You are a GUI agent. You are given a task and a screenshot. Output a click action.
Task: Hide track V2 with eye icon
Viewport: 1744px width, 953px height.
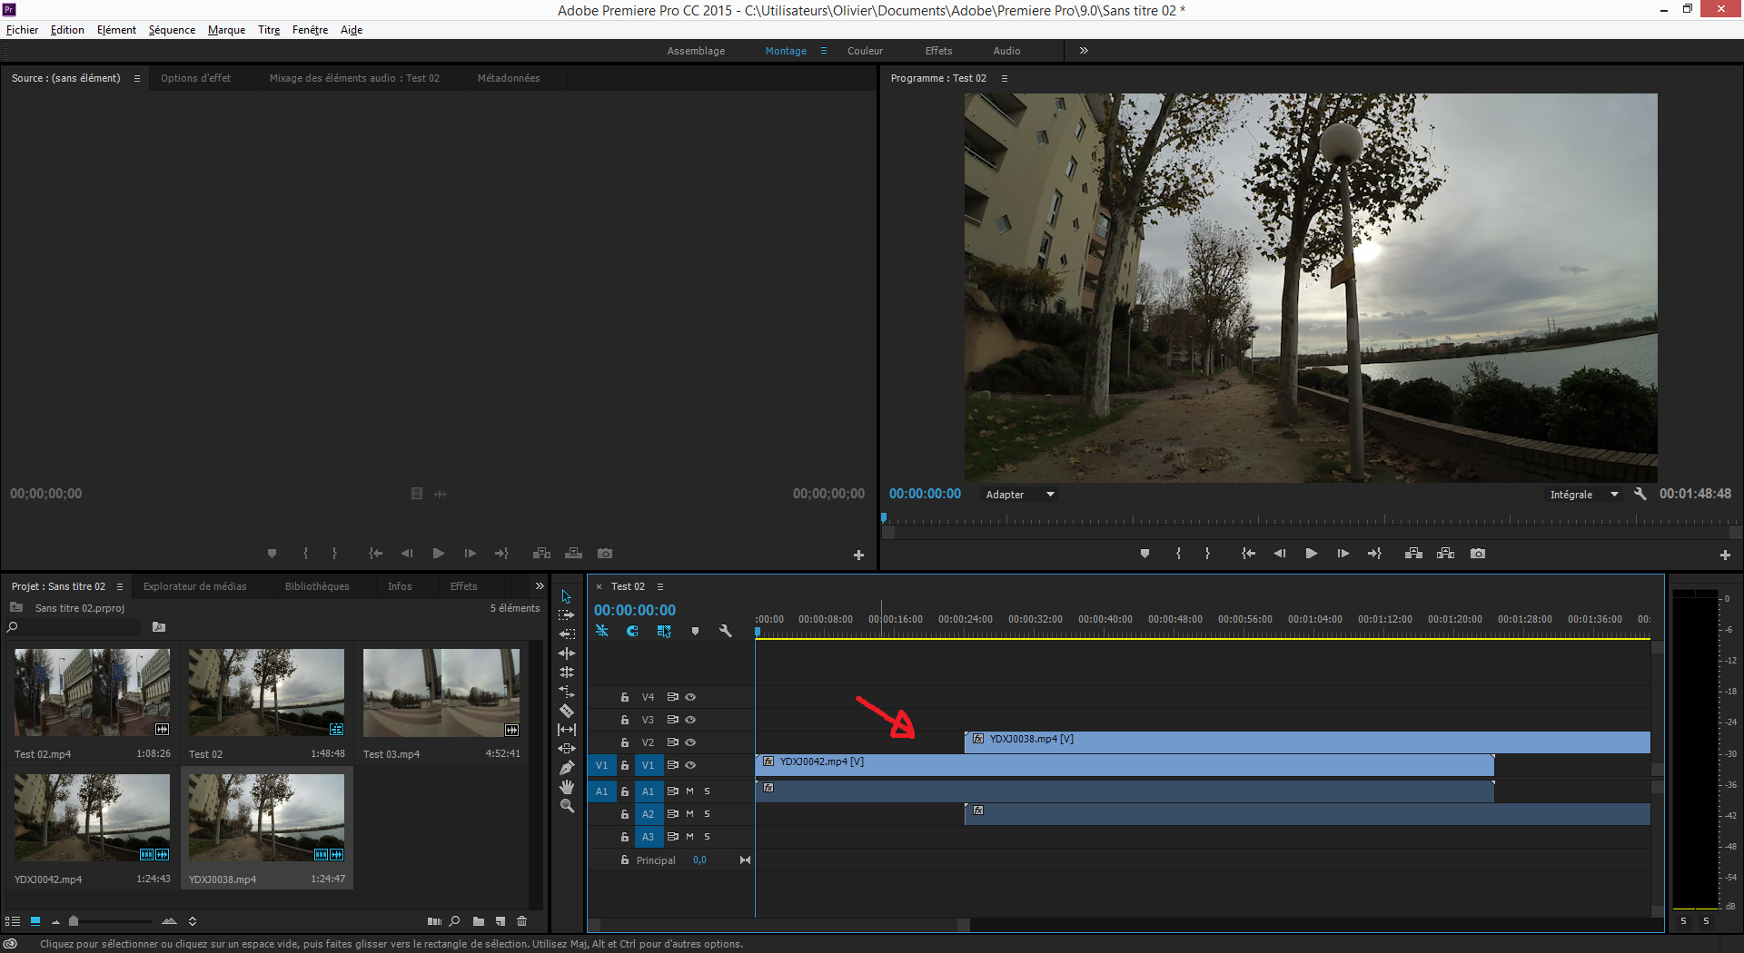click(690, 742)
